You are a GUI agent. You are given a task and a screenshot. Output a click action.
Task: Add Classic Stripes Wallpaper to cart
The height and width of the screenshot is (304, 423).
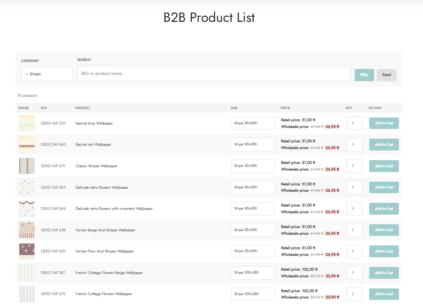point(384,166)
